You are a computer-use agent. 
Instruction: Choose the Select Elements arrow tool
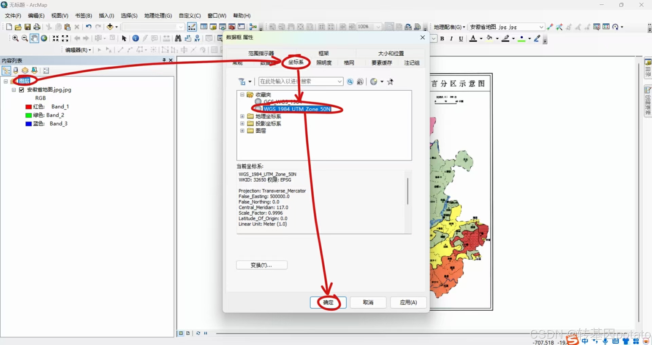coord(124,38)
